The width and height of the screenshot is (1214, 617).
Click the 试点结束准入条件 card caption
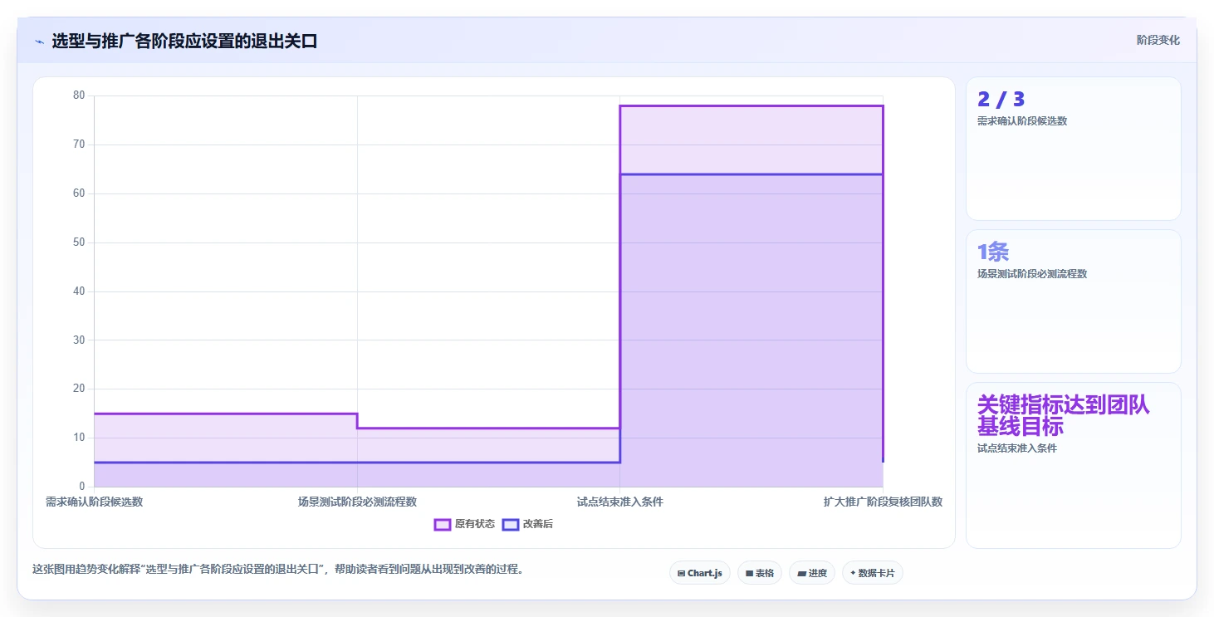tap(1017, 448)
